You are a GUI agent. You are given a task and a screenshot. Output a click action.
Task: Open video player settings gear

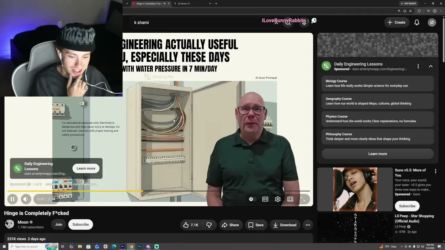(x=278, y=199)
